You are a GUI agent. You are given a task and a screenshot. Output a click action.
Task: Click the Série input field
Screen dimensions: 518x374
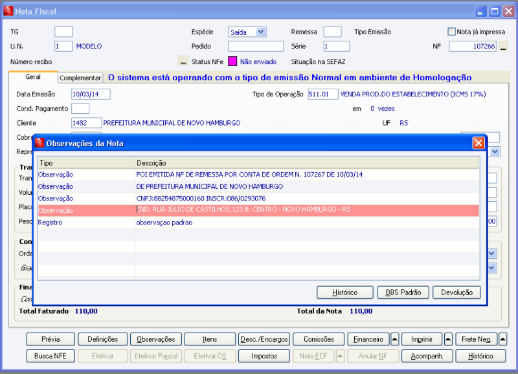[336, 46]
